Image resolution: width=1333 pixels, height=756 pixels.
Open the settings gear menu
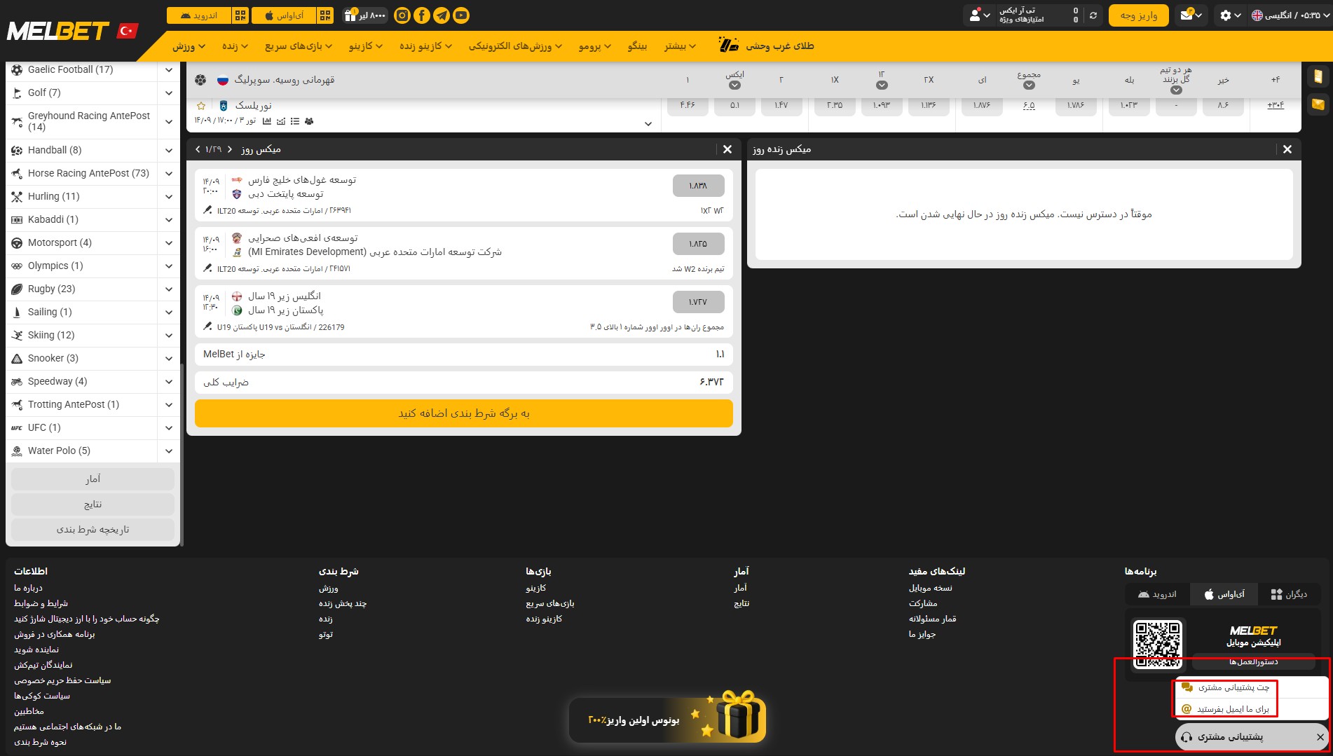click(x=1230, y=15)
